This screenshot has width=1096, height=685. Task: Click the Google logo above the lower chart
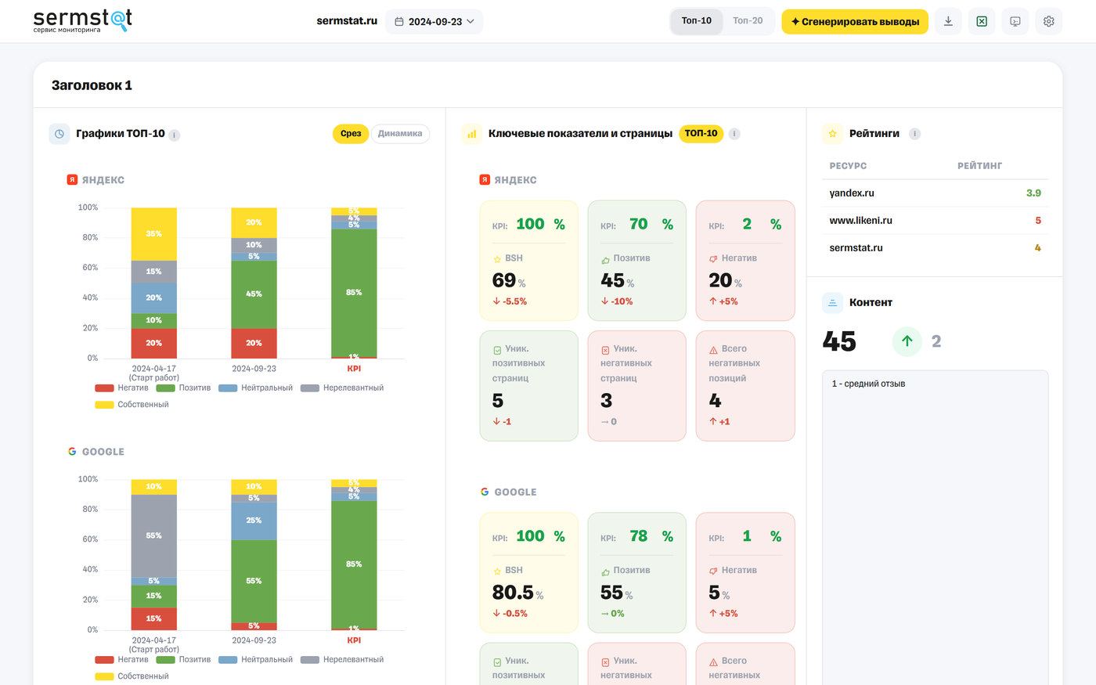[72, 452]
